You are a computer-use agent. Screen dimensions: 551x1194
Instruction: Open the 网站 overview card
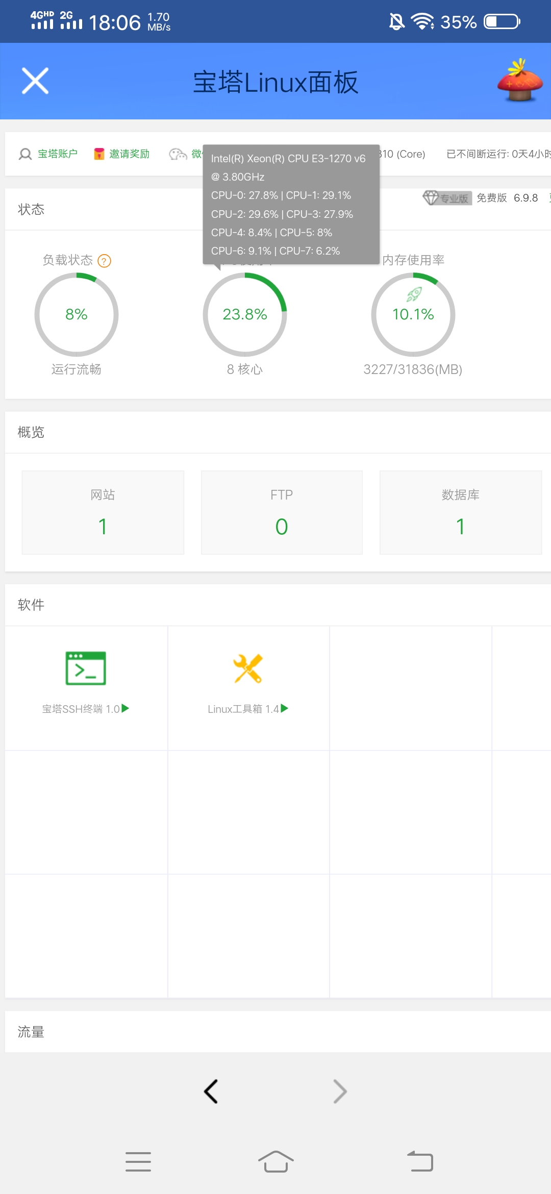pyautogui.click(x=103, y=512)
